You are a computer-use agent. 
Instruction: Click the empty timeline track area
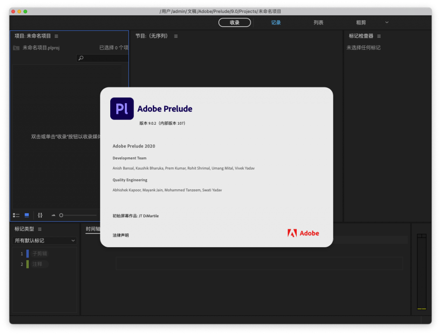click(x=259, y=263)
